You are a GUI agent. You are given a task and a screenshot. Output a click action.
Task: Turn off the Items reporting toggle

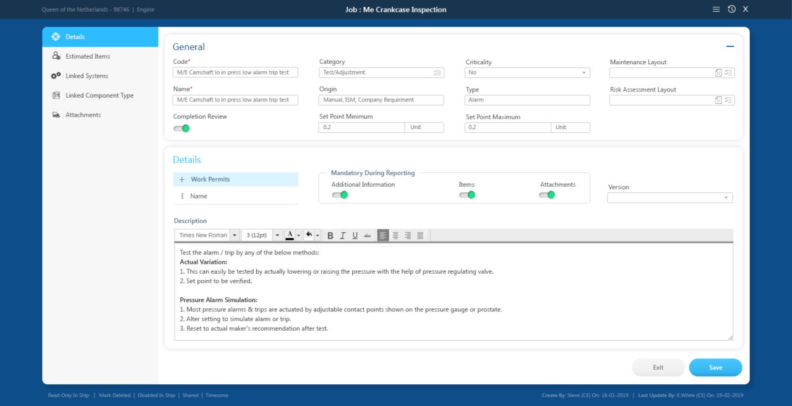468,194
